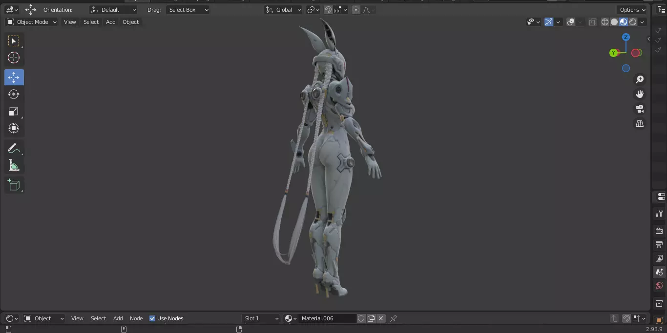Image resolution: width=667 pixels, height=333 pixels.
Task: Select the Annotate tool
Action: [x=14, y=149]
